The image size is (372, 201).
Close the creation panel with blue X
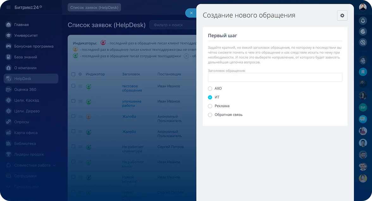(191, 13)
